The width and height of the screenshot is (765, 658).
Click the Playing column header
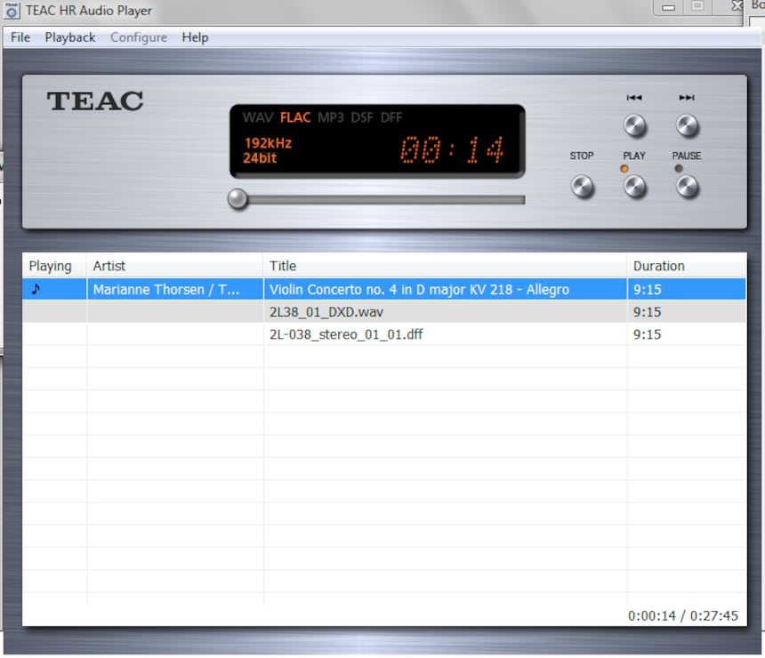pyautogui.click(x=54, y=266)
